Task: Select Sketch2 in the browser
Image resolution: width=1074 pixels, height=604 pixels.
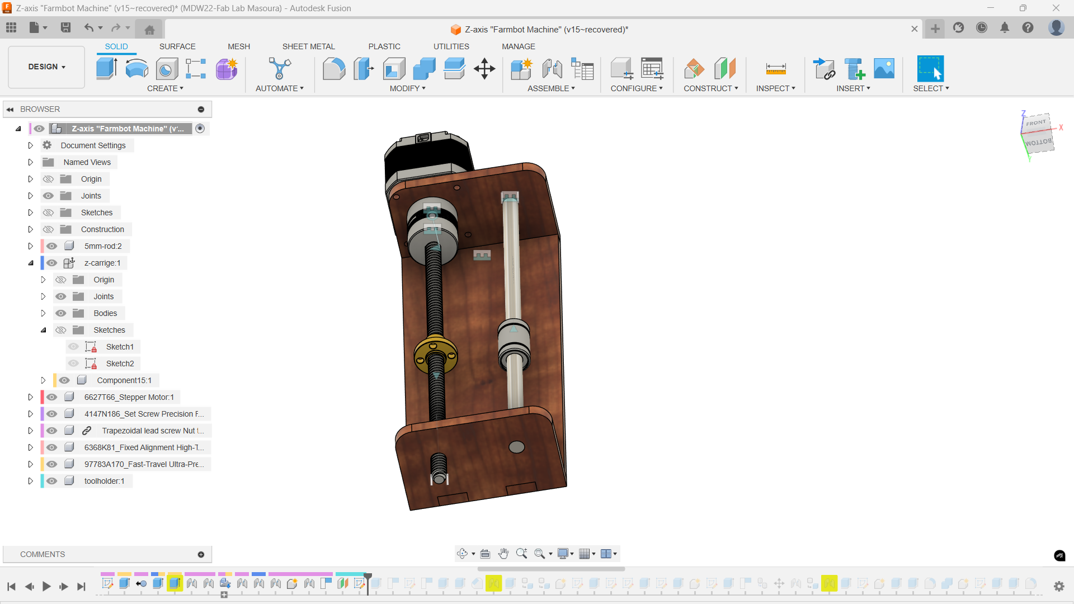Action: (120, 364)
